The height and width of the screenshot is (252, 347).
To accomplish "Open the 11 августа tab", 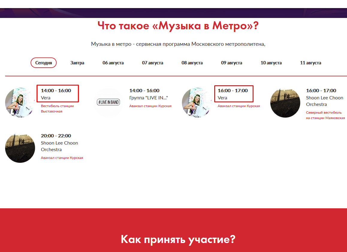I will 310,63.
